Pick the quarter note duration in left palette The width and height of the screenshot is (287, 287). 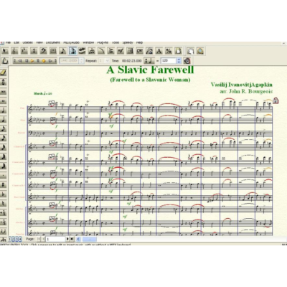[x=4, y=120]
